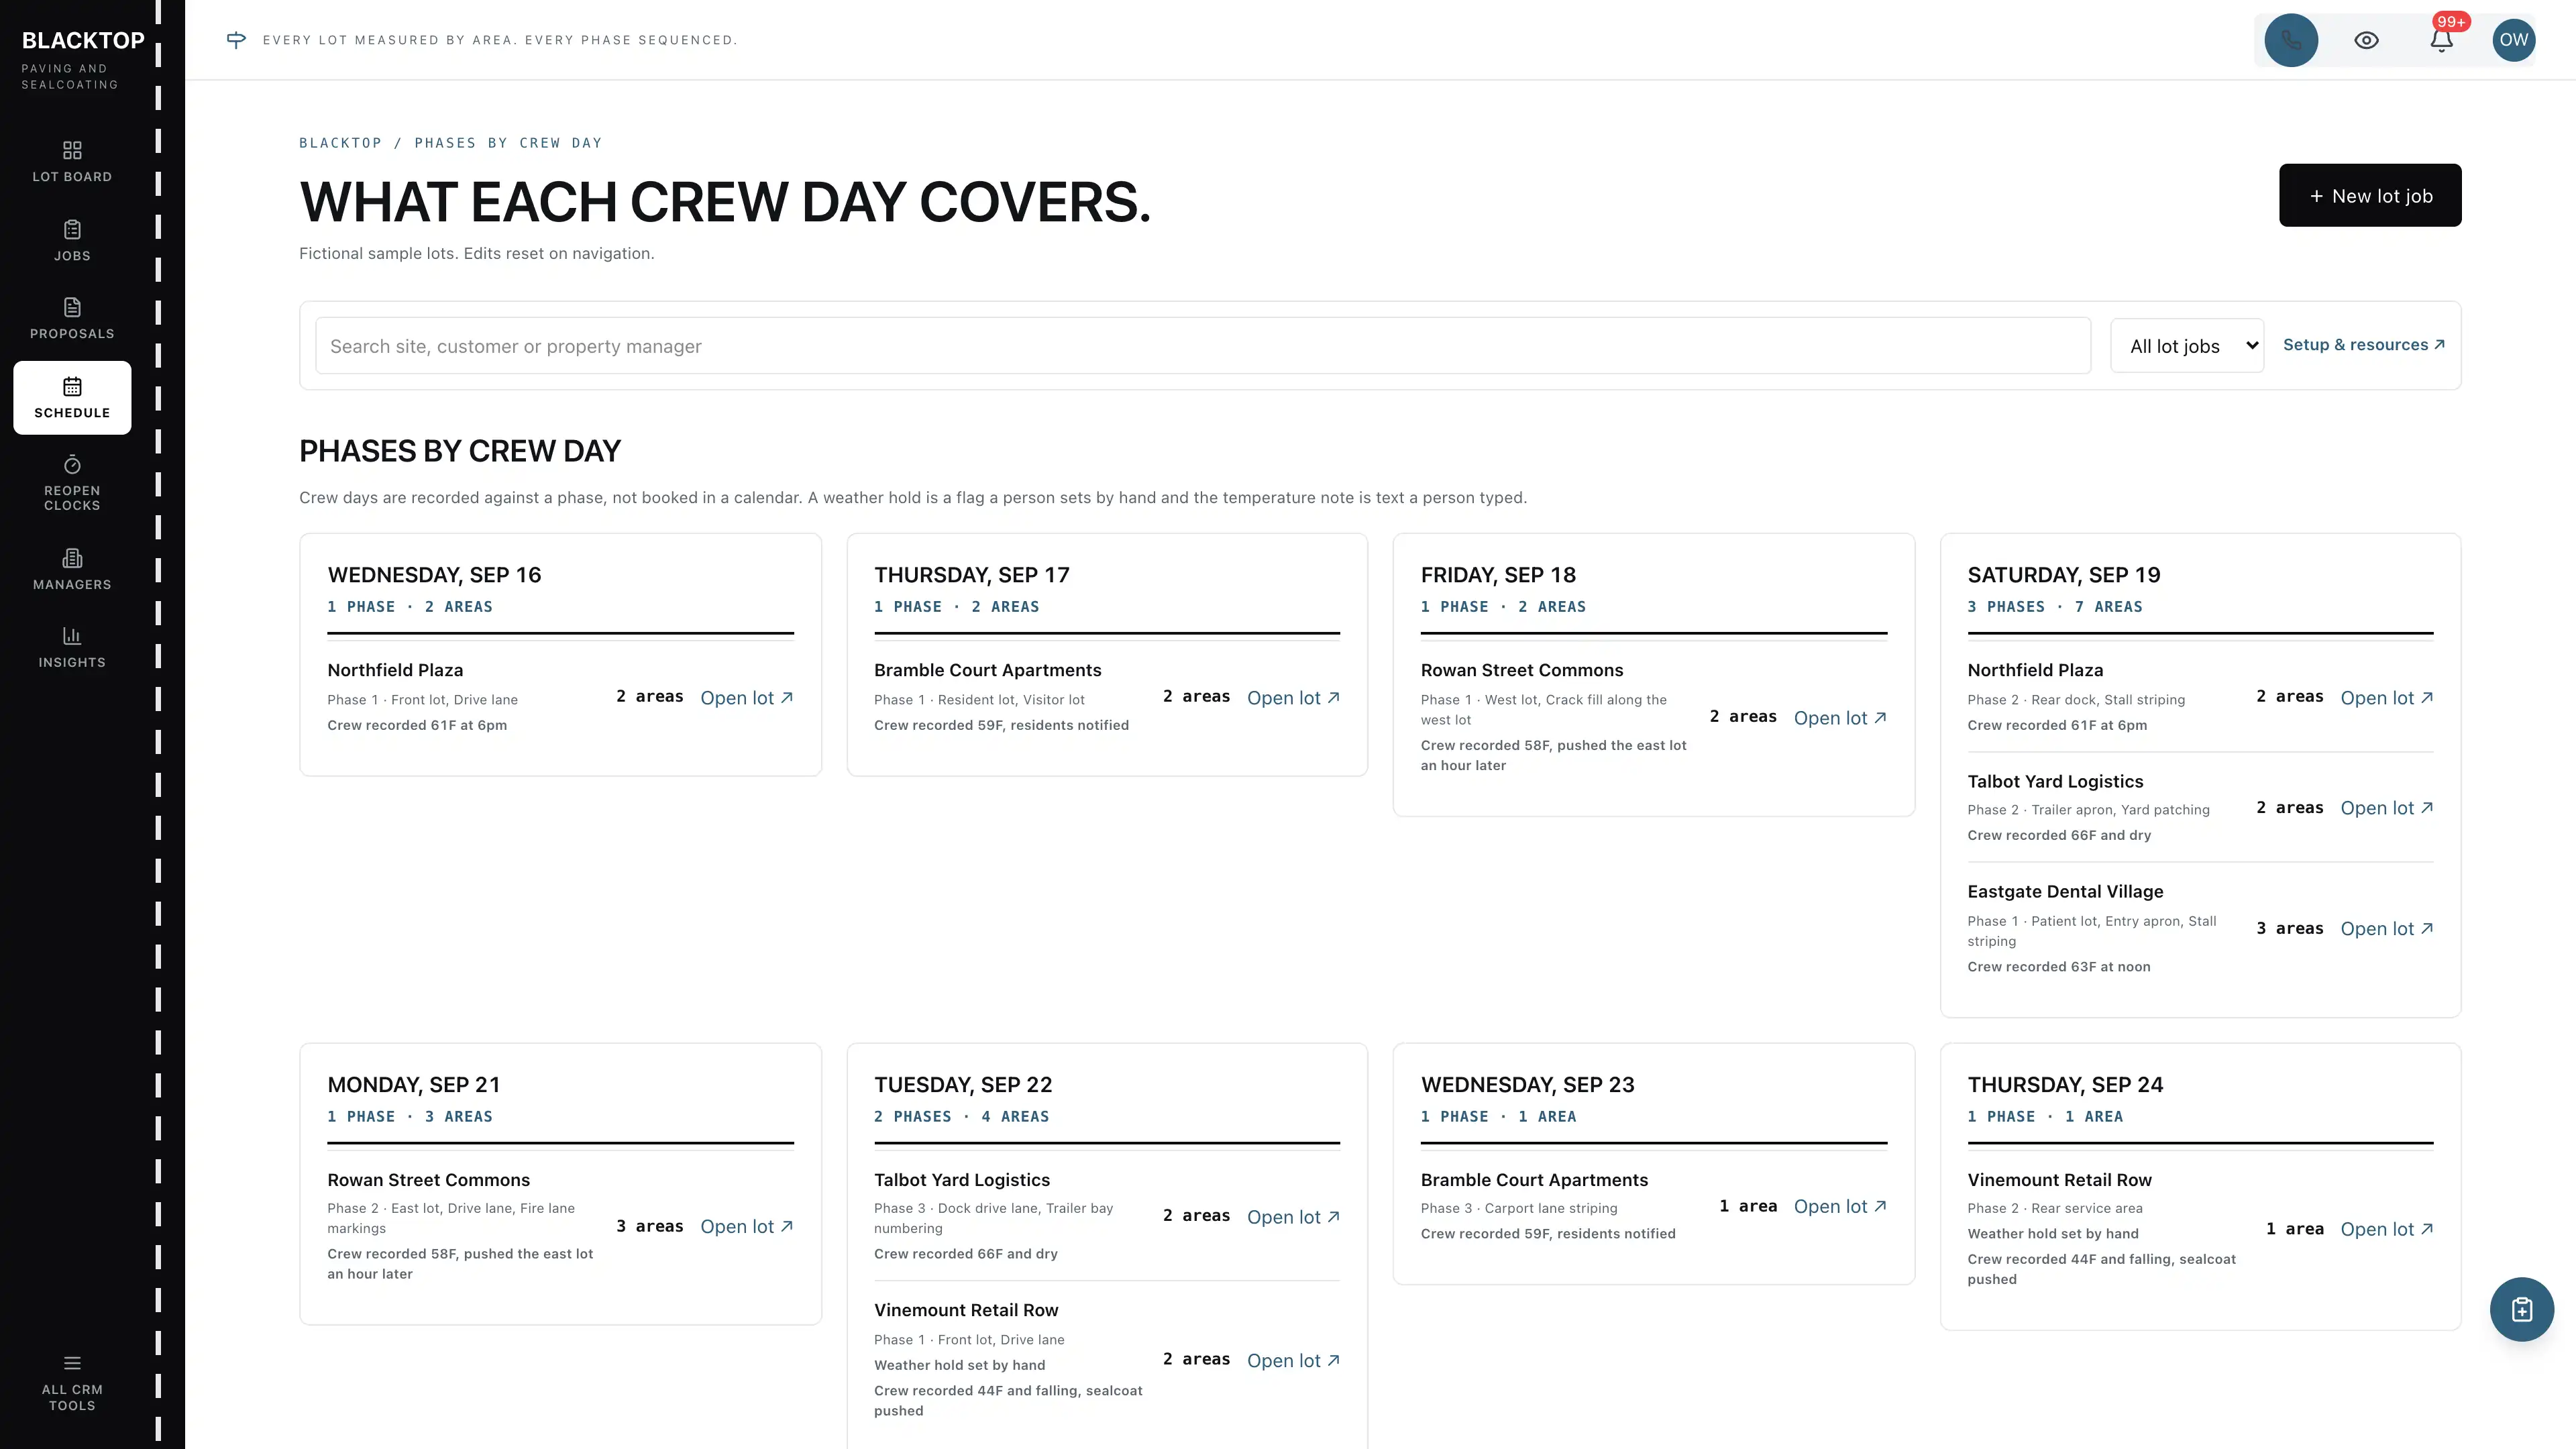
Task: Click the New lot job button
Action: [x=2370, y=196]
